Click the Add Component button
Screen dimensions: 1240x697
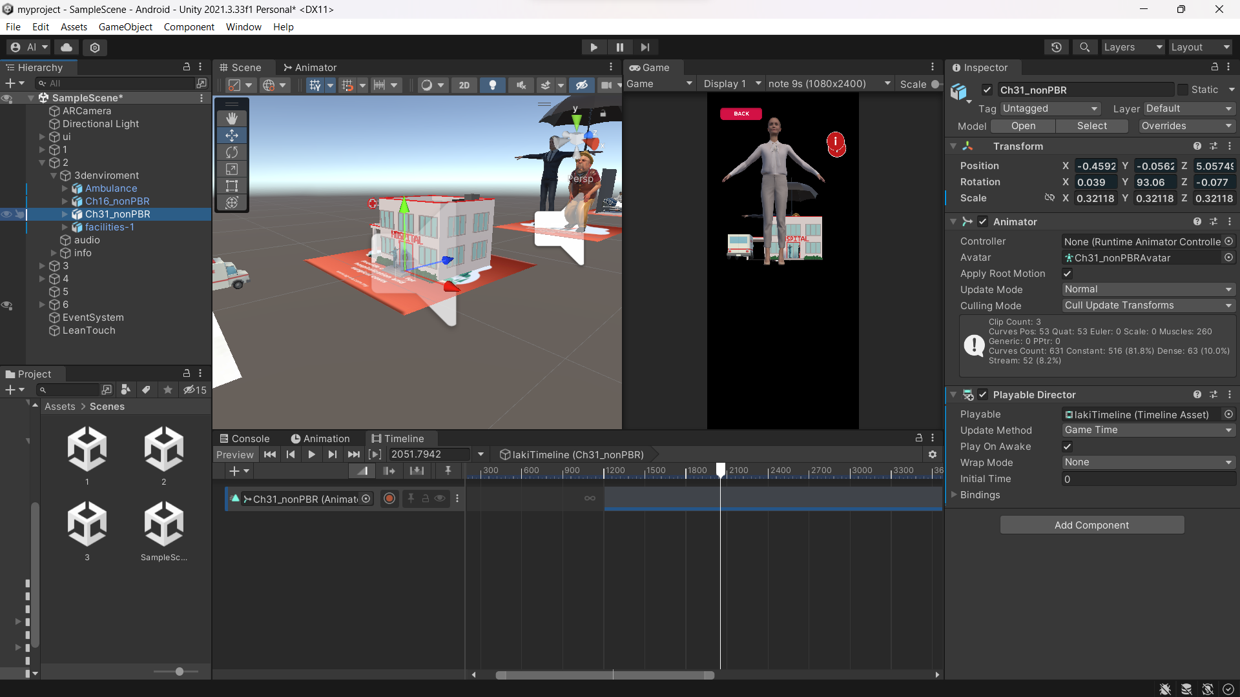pos(1091,525)
